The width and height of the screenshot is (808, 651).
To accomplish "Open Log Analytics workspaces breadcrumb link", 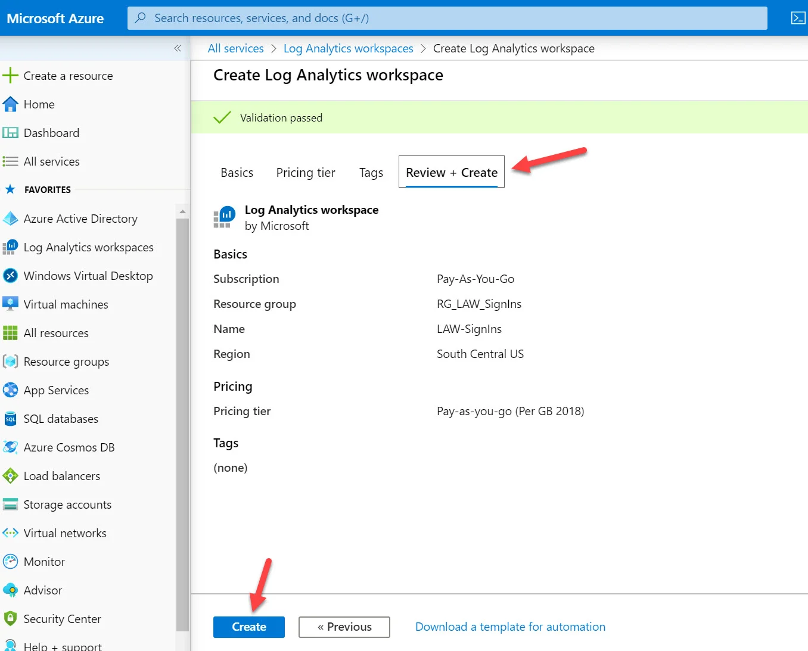I will click(x=349, y=48).
